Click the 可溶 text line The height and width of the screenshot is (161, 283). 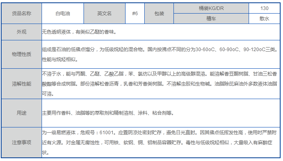(48, 94)
